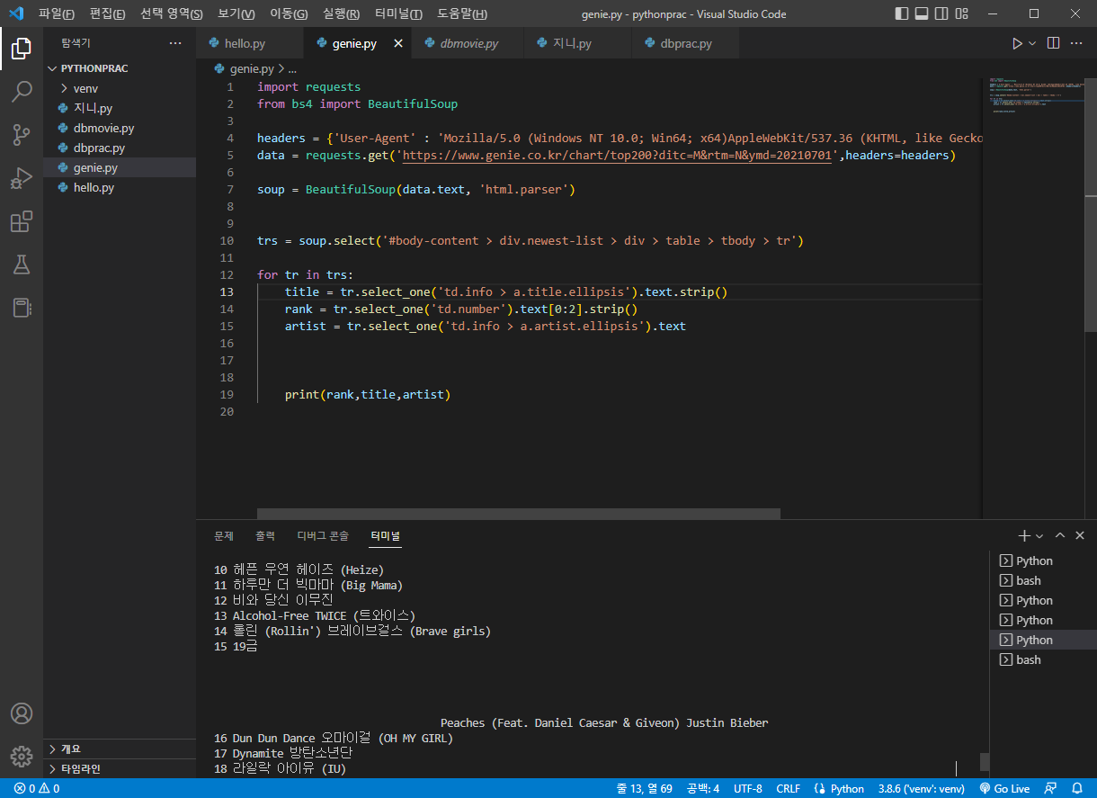Change the UTF-8 encoding

[x=748, y=789]
